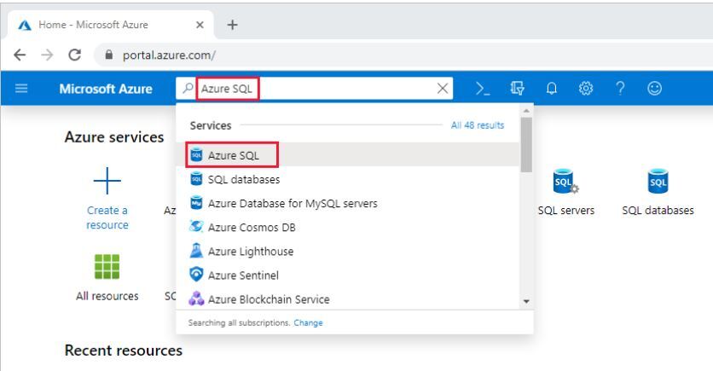Change the subscriptions being searched
Screen dimensions: 713x371
308,322
